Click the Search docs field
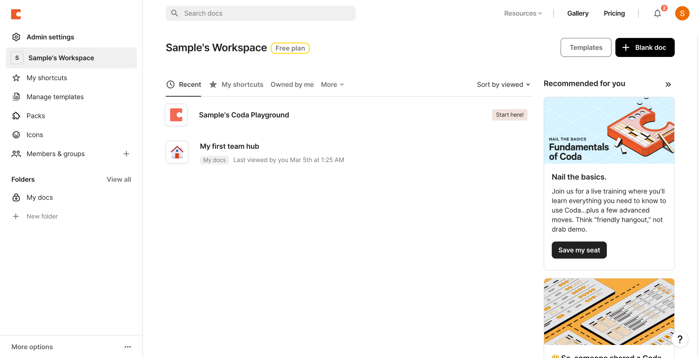Viewport: 698px width, 358px height. click(260, 13)
